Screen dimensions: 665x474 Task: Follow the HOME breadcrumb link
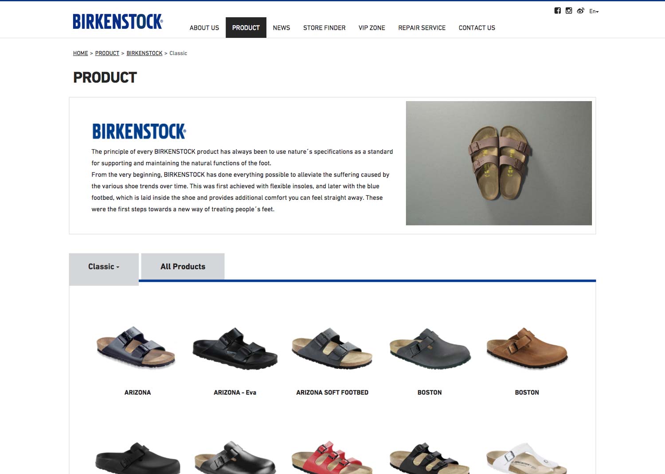click(81, 53)
